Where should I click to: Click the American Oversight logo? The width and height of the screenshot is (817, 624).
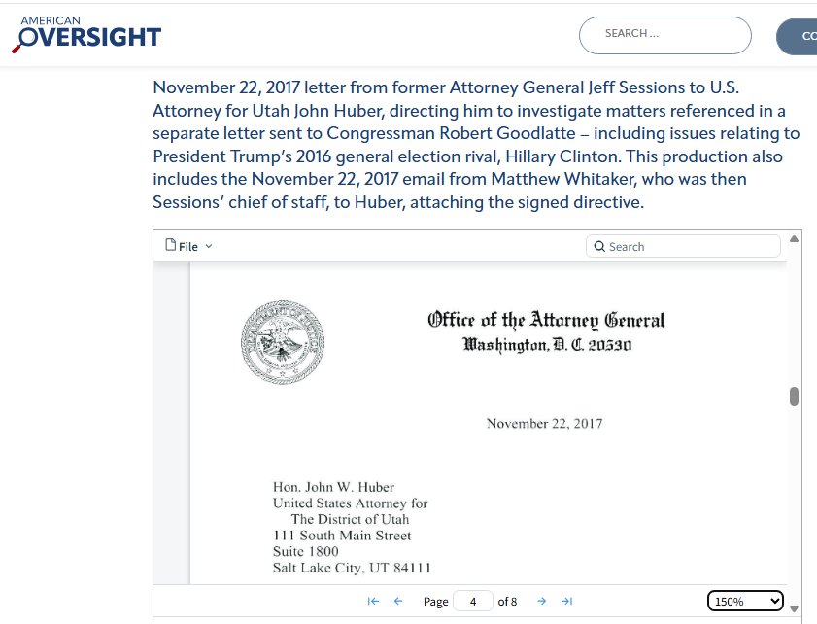[86, 35]
